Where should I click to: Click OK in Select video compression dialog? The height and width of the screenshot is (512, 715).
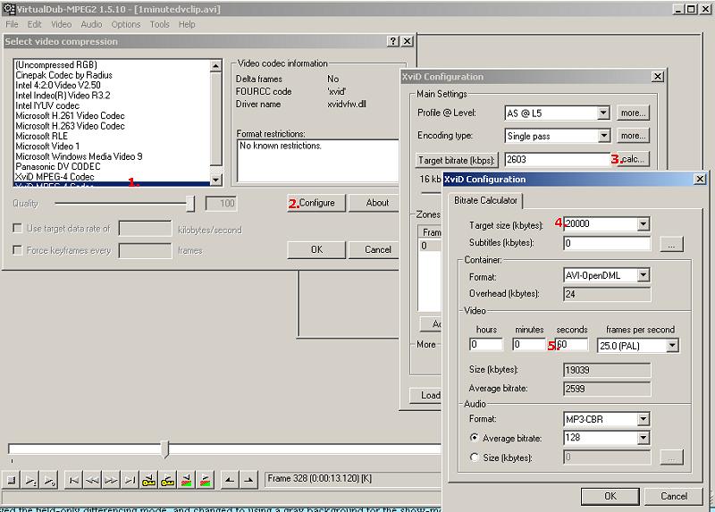point(316,250)
